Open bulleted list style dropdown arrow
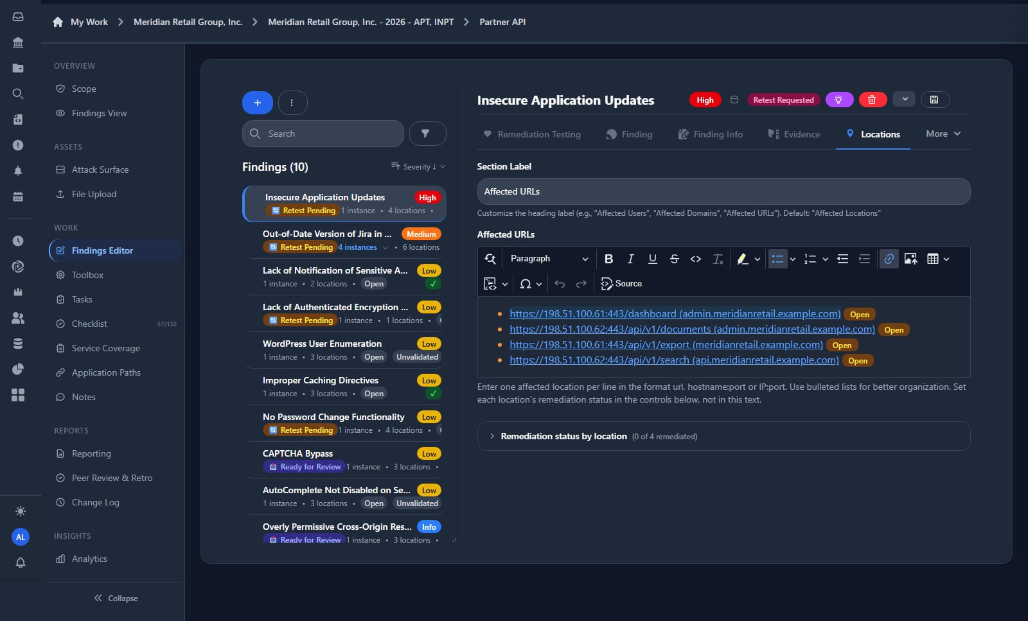The width and height of the screenshot is (1028, 621). (793, 259)
